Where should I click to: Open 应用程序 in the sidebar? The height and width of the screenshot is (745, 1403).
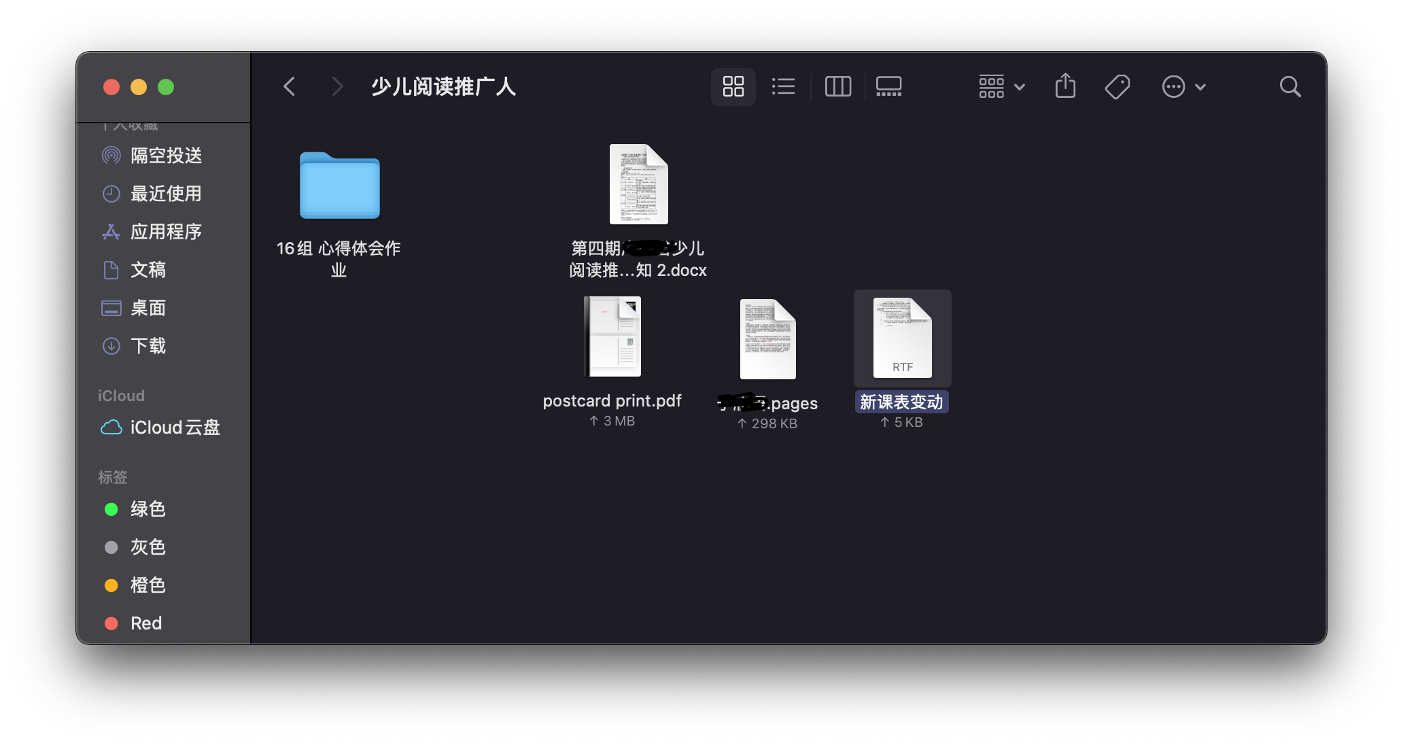[x=166, y=232]
